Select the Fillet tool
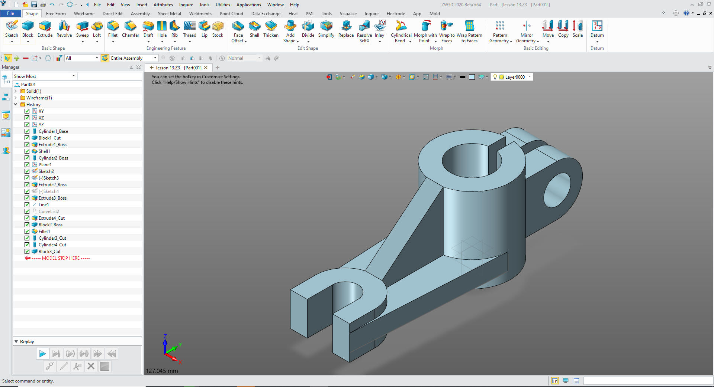 click(x=113, y=29)
